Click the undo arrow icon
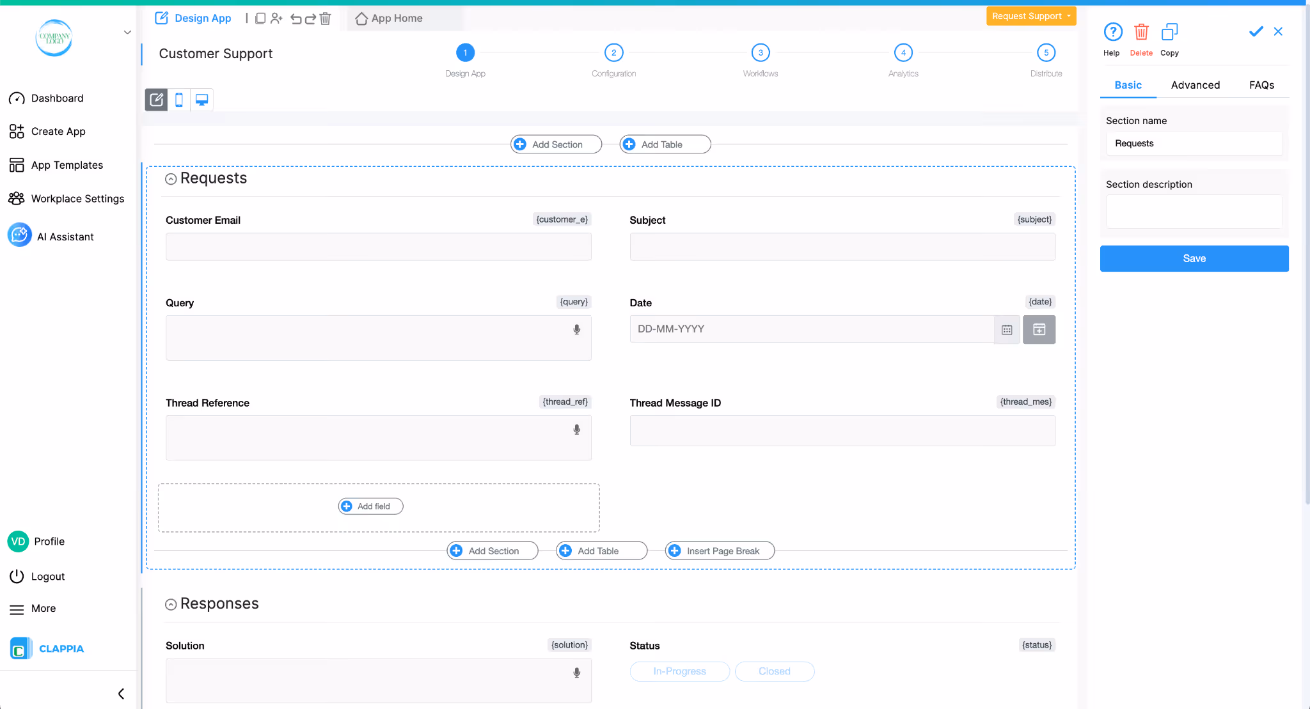 pos(296,19)
